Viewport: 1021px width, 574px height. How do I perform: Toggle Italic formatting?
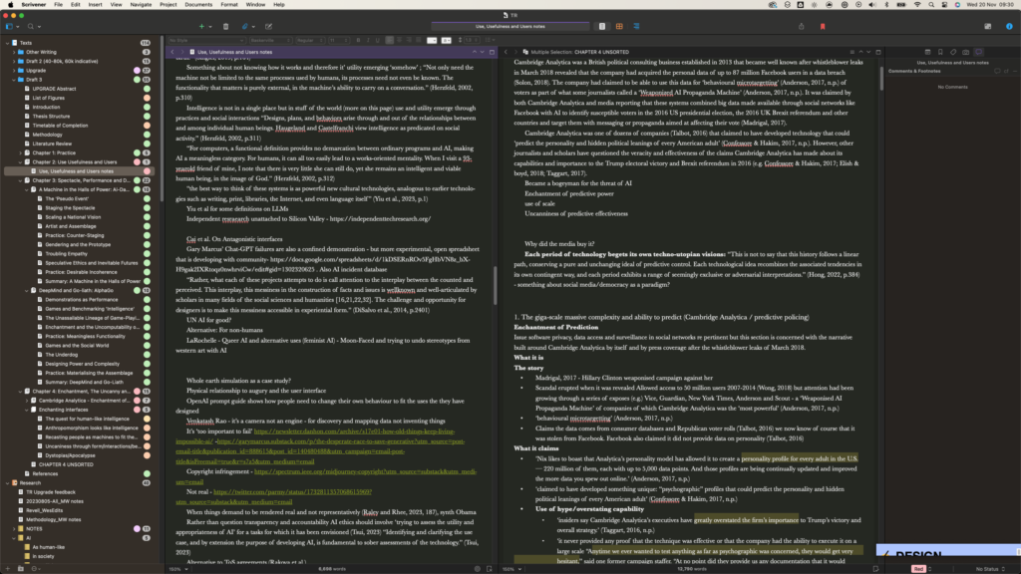[367, 40]
